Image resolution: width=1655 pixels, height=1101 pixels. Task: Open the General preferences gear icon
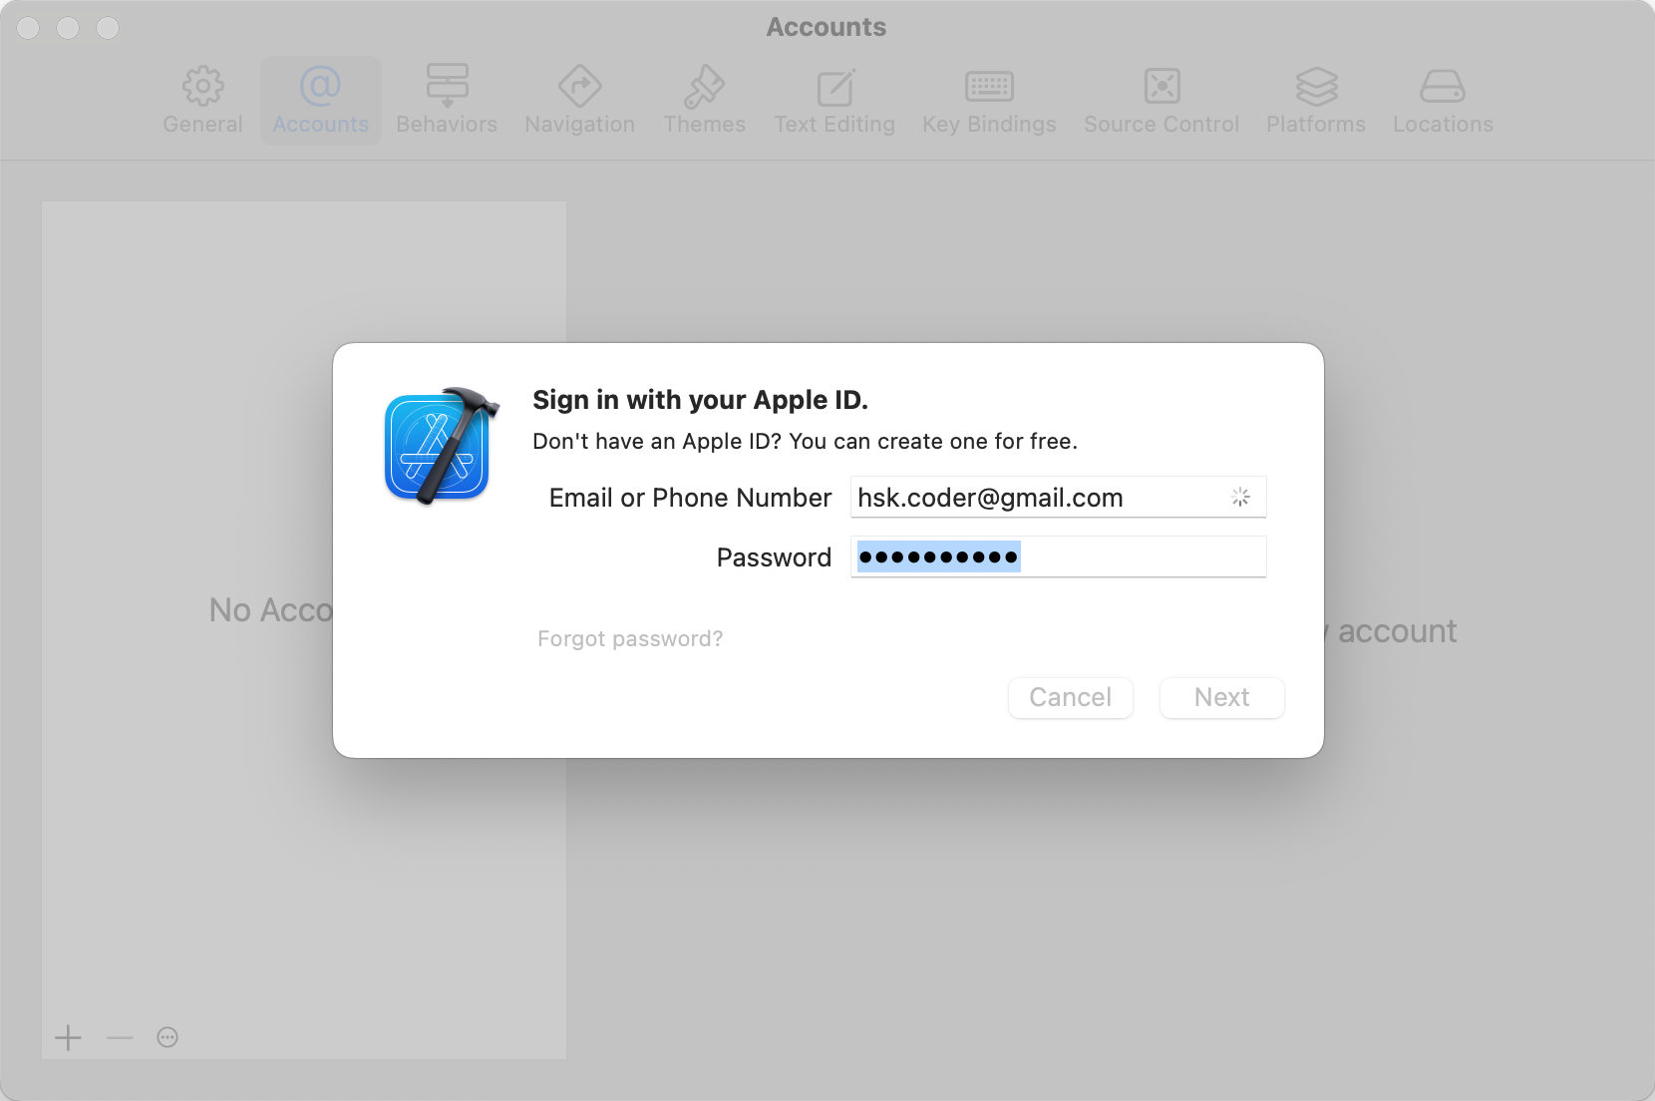point(203,87)
